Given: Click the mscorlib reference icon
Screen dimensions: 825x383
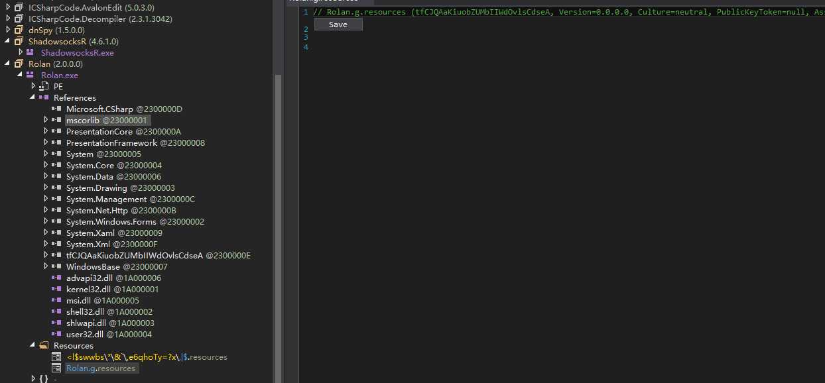Looking at the screenshot, I should pos(56,120).
